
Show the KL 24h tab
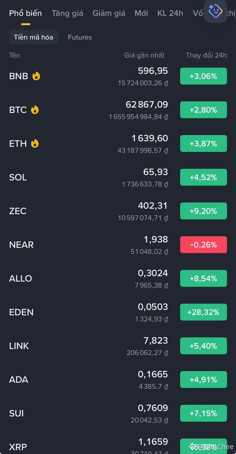pyautogui.click(x=170, y=13)
